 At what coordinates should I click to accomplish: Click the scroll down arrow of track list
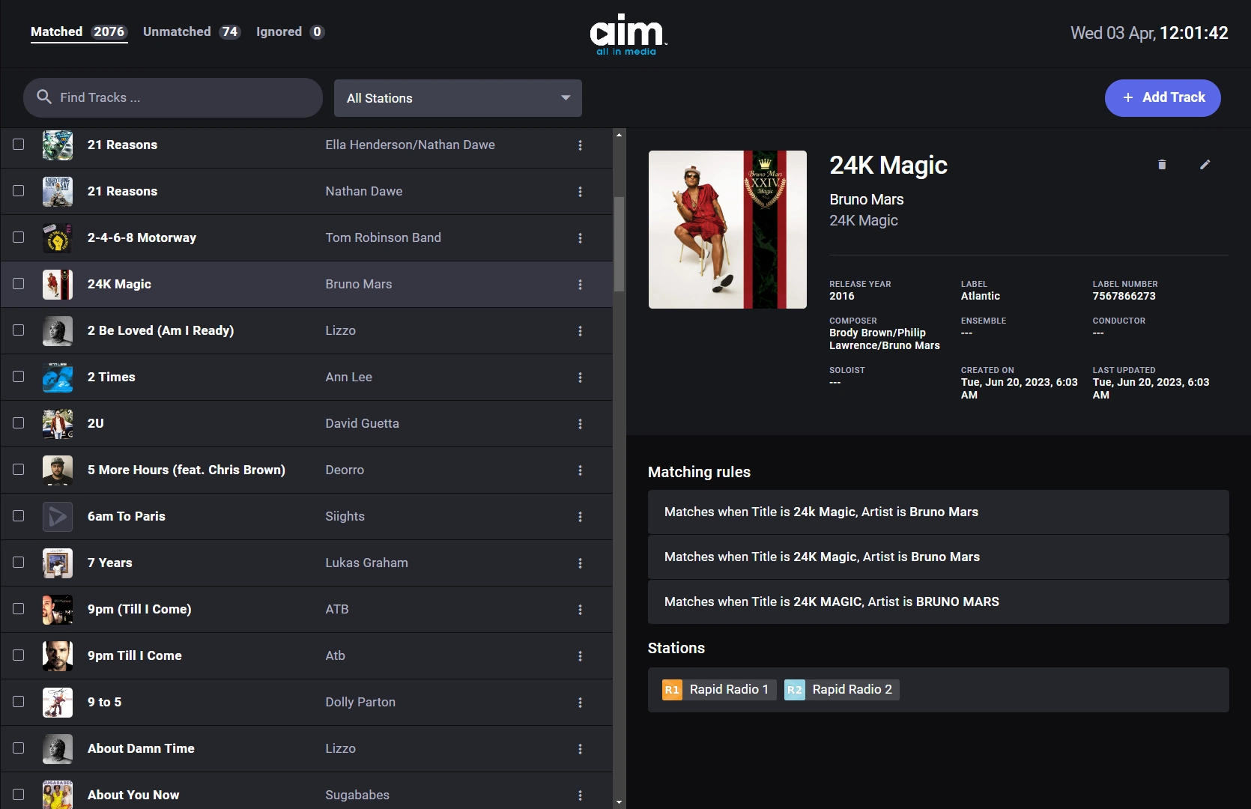(619, 802)
